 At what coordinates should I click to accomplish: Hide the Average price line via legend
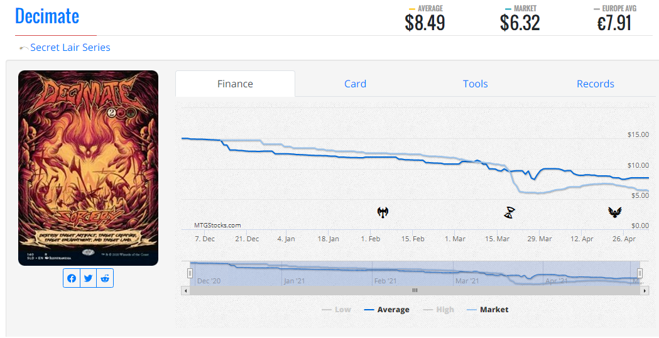pos(386,310)
